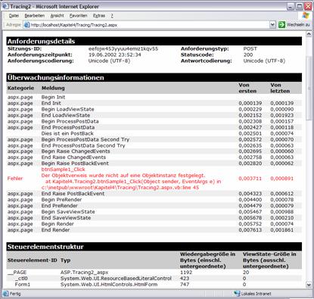Minimize the Internet Explorer window
Viewport: 314px width, 299px height.
(291, 6)
